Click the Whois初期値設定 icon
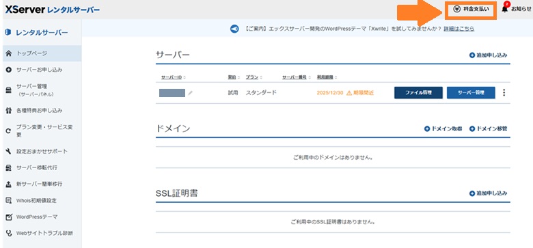 9,200
